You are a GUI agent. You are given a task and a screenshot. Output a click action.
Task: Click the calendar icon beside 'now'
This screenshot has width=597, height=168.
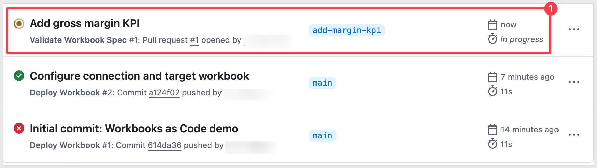[x=493, y=25]
